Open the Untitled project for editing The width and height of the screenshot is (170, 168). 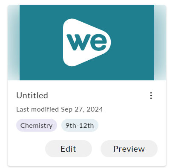pos(69,149)
